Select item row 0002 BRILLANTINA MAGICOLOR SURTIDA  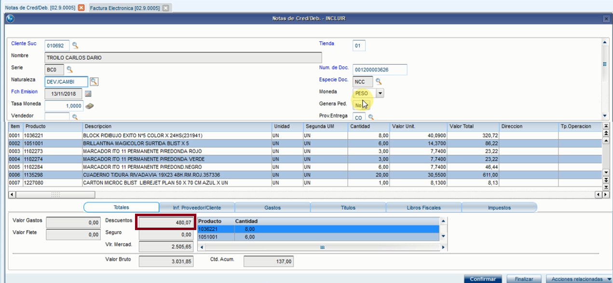click(x=305, y=143)
